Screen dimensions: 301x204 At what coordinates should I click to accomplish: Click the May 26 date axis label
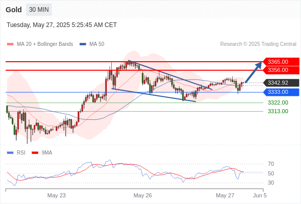(x=143, y=195)
